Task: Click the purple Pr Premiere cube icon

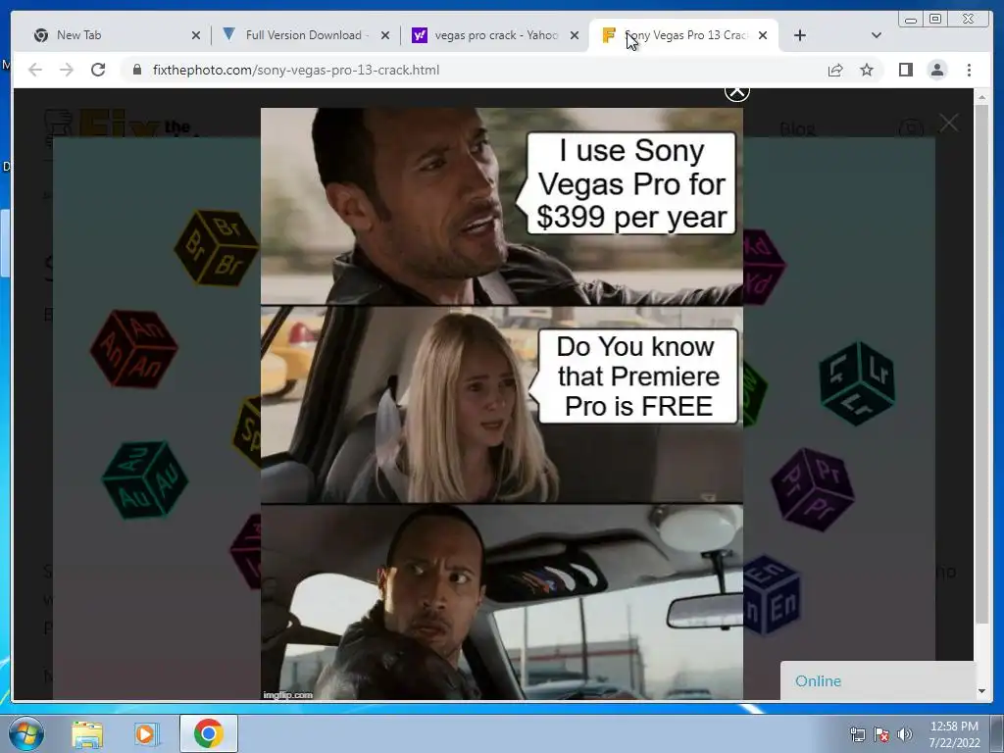Action: click(813, 490)
